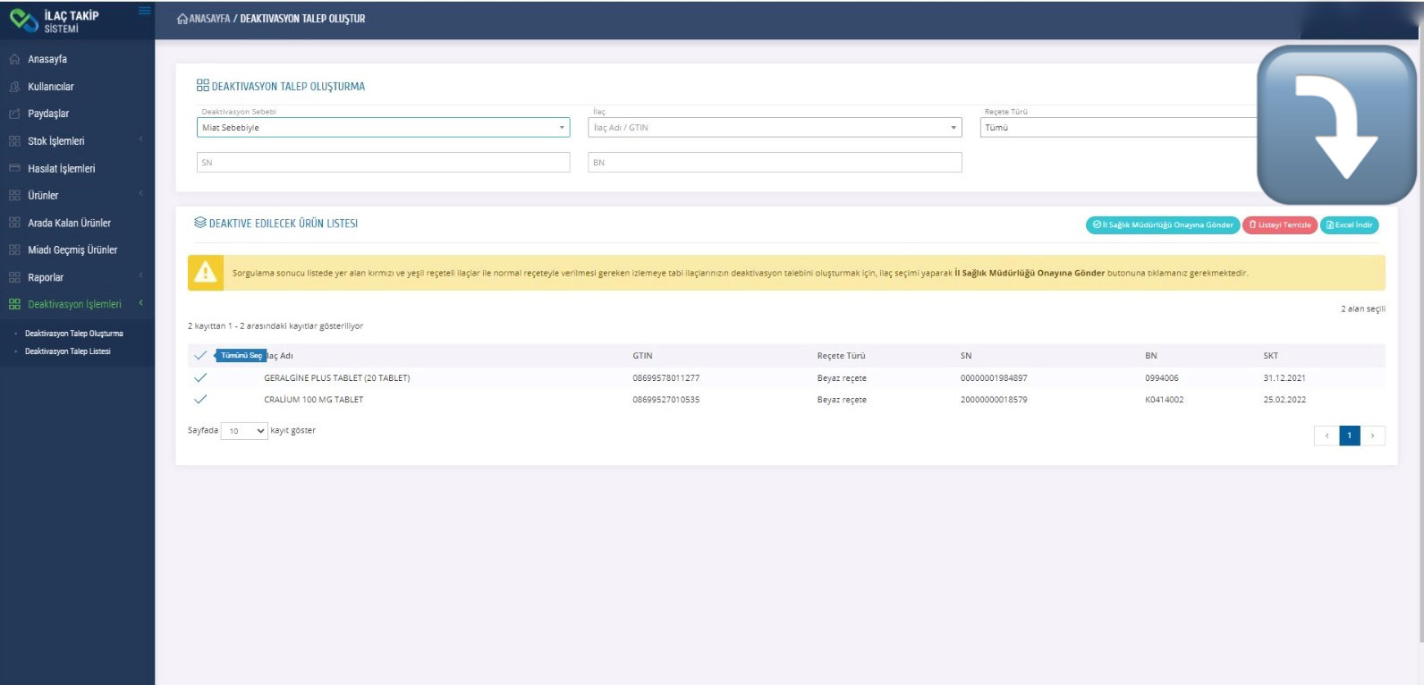Image resolution: width=1424 pixels, height=685 pixels.
Task: Open the records per page dropdown
Action: point(244,431)
